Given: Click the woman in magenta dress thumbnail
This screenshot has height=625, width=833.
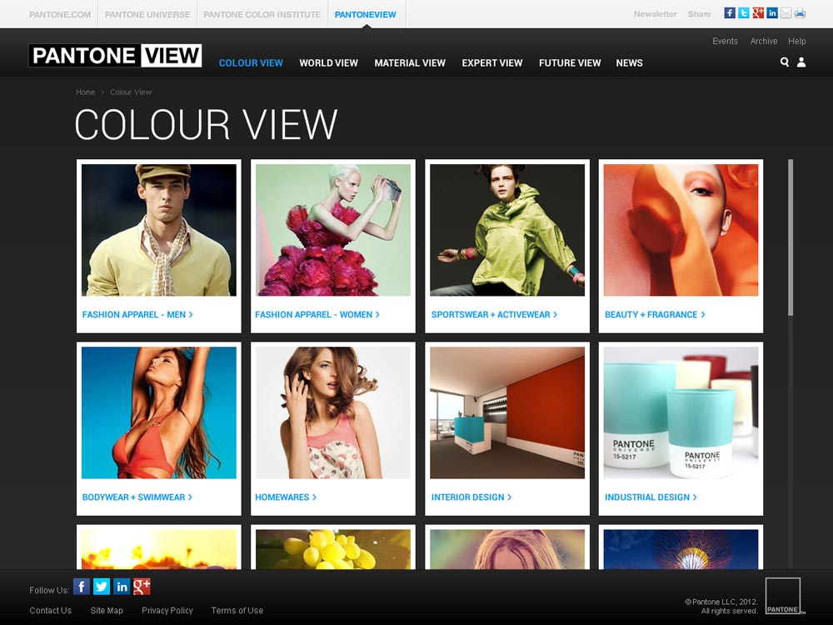Looking at the screenshot, I should (333, 230).
